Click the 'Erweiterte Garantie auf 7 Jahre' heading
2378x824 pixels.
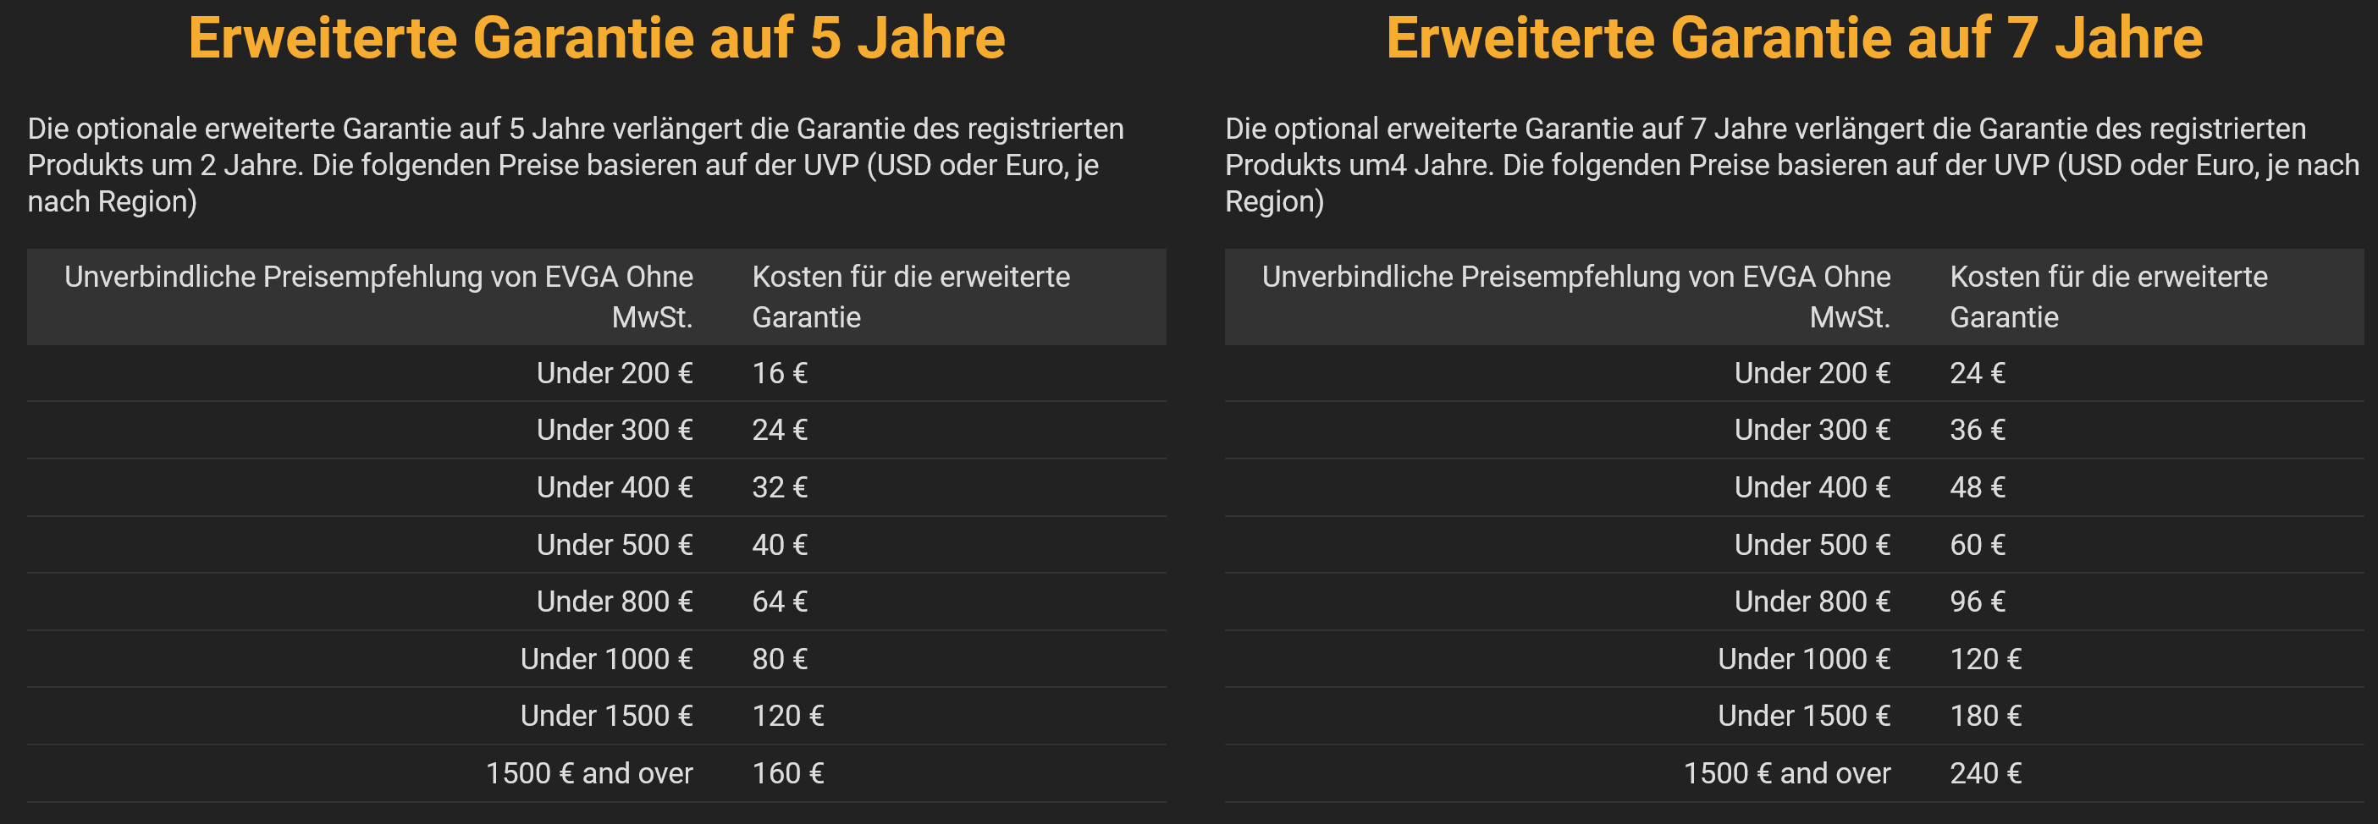coord(1794,39)
